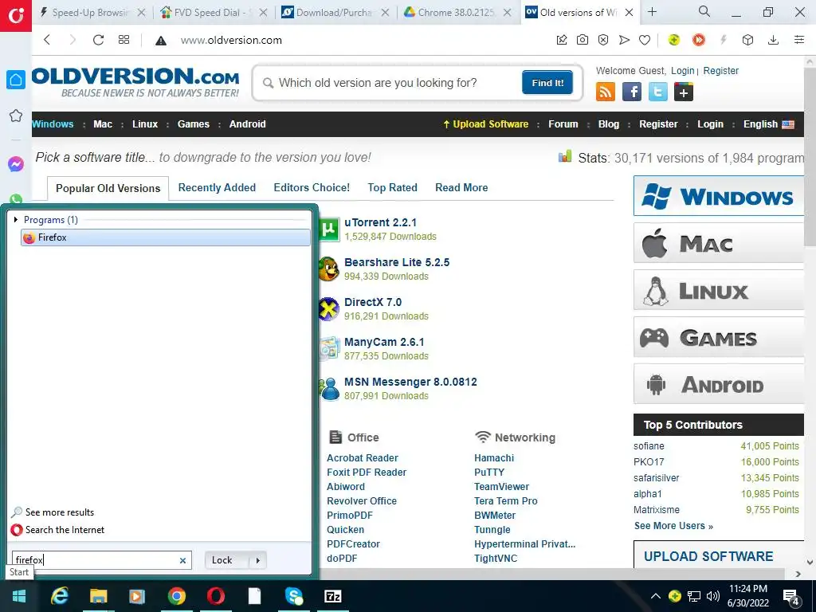Viewport: 816px width, 612px height.
Task: Click the Find It! button
Action: point(547,83)
